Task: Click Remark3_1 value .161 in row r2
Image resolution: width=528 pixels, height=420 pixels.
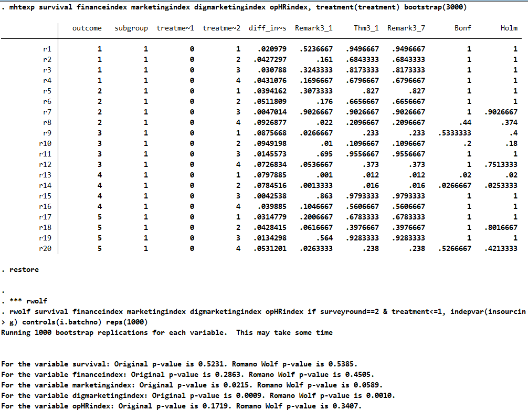Action: [324, 60]
